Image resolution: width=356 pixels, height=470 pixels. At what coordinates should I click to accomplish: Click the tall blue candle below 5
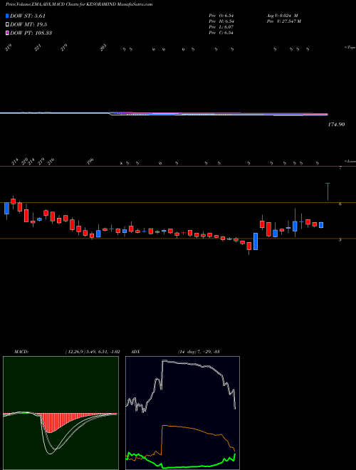(x=256, y=241)
